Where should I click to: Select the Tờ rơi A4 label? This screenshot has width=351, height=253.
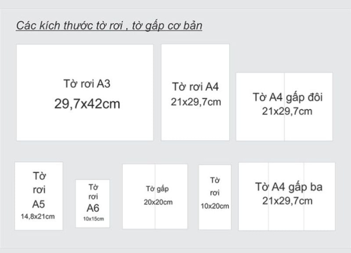click(x=195, y=86)
